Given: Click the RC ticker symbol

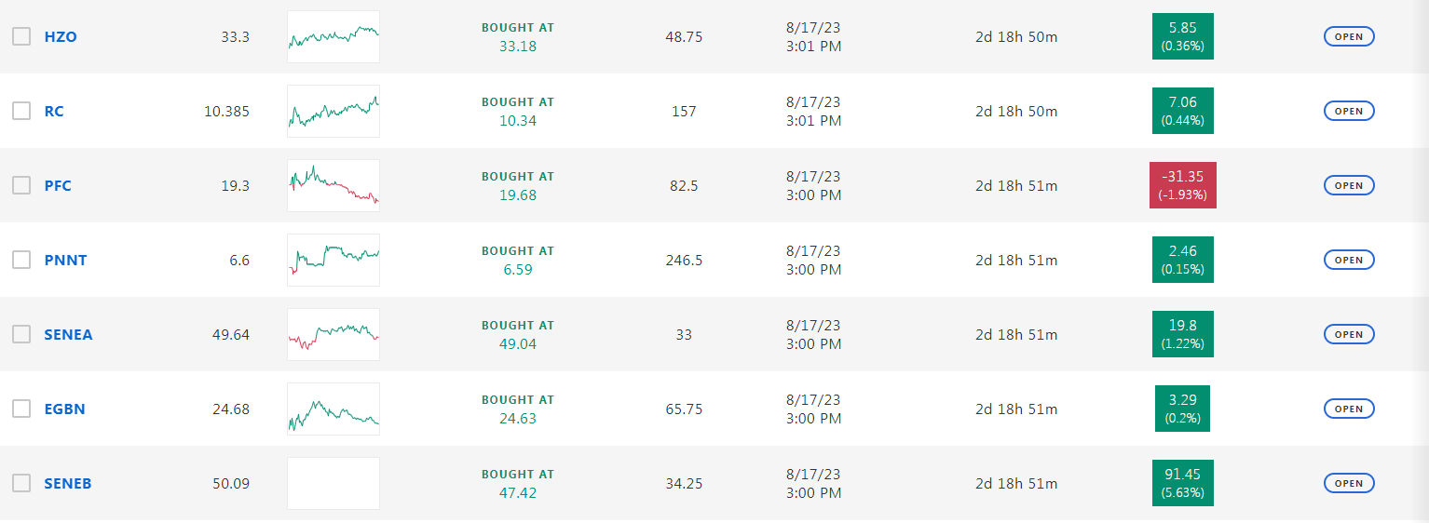Looking at the screenshot, I should tap(54, 111).
